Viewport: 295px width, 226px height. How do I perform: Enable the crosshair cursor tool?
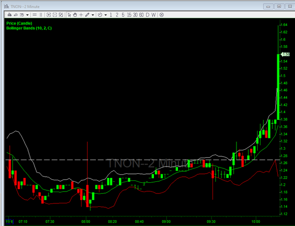(x=81, y=15)
